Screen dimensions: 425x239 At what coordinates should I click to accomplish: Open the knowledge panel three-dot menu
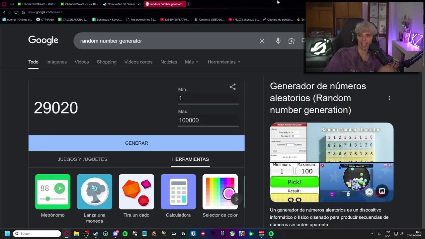[x=389, y=98]
